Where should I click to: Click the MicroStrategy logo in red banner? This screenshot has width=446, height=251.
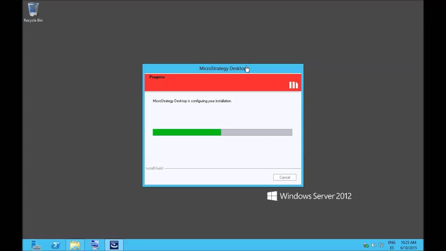pyautogui.click(x=293, y=85)
